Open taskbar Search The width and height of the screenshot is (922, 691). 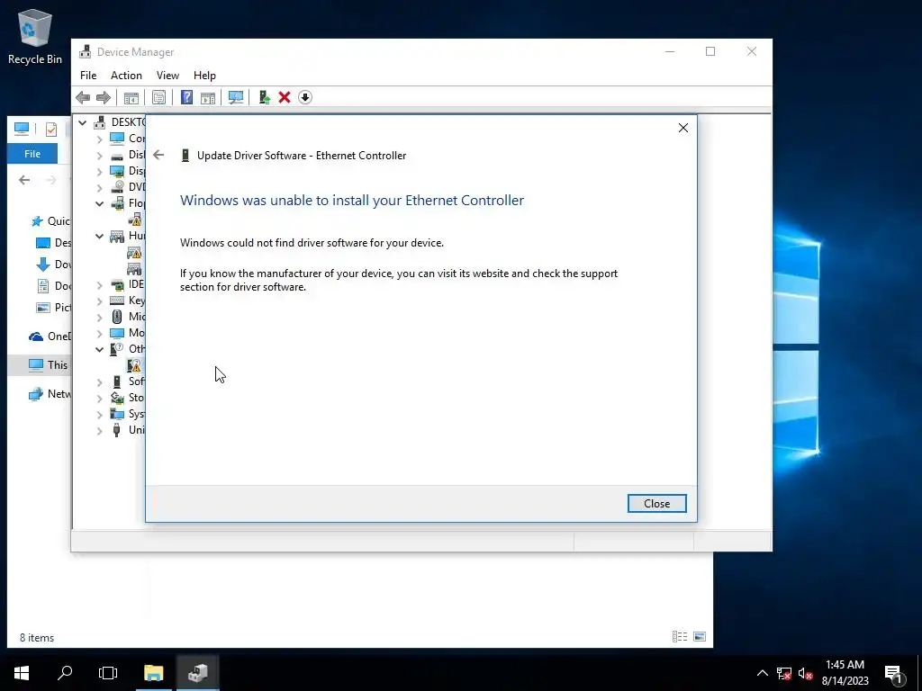pyautogui.click(x=65, y=673)
